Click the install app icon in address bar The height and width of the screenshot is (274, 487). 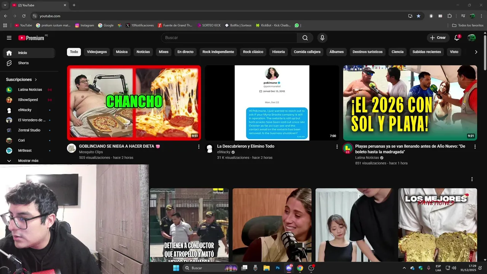click(410, 16)
